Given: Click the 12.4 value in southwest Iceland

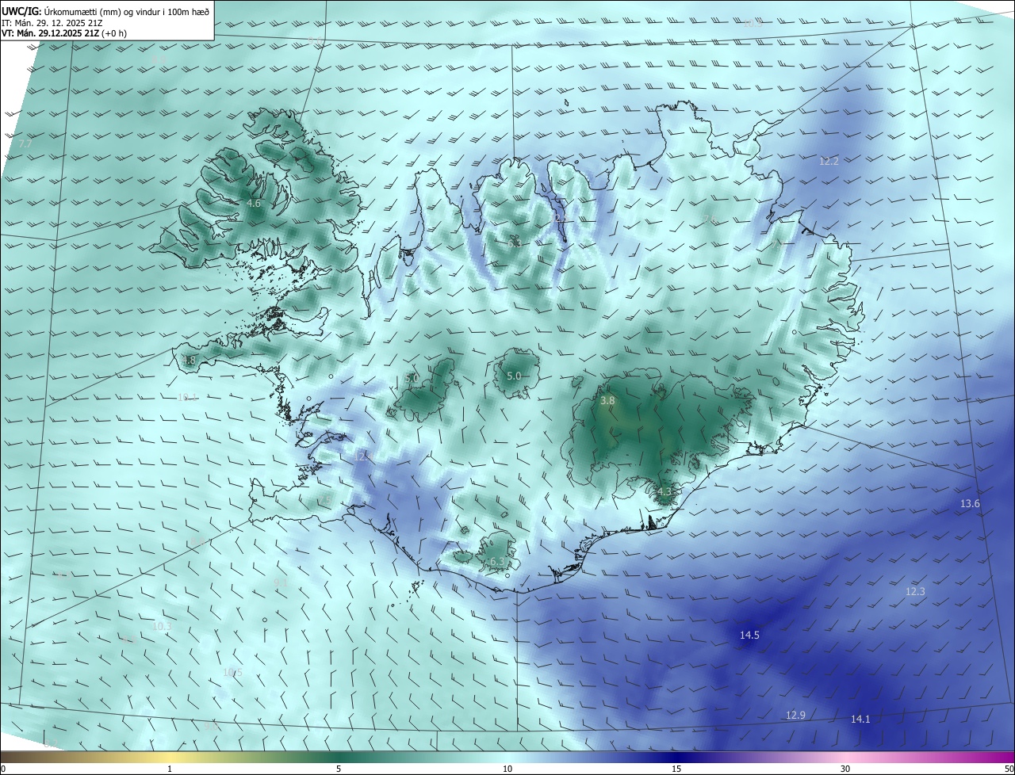Looking at the screenshot, I should point(362,457).
